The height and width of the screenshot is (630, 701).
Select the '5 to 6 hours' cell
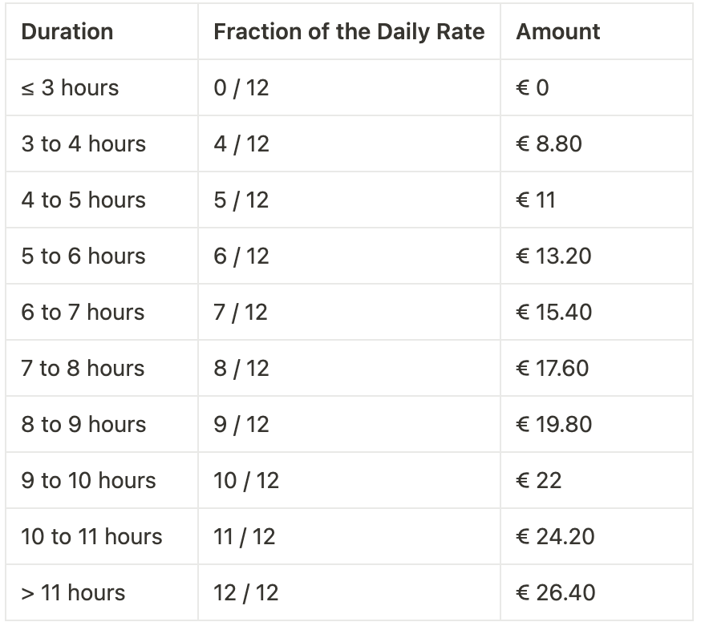[x=102, y=256]
